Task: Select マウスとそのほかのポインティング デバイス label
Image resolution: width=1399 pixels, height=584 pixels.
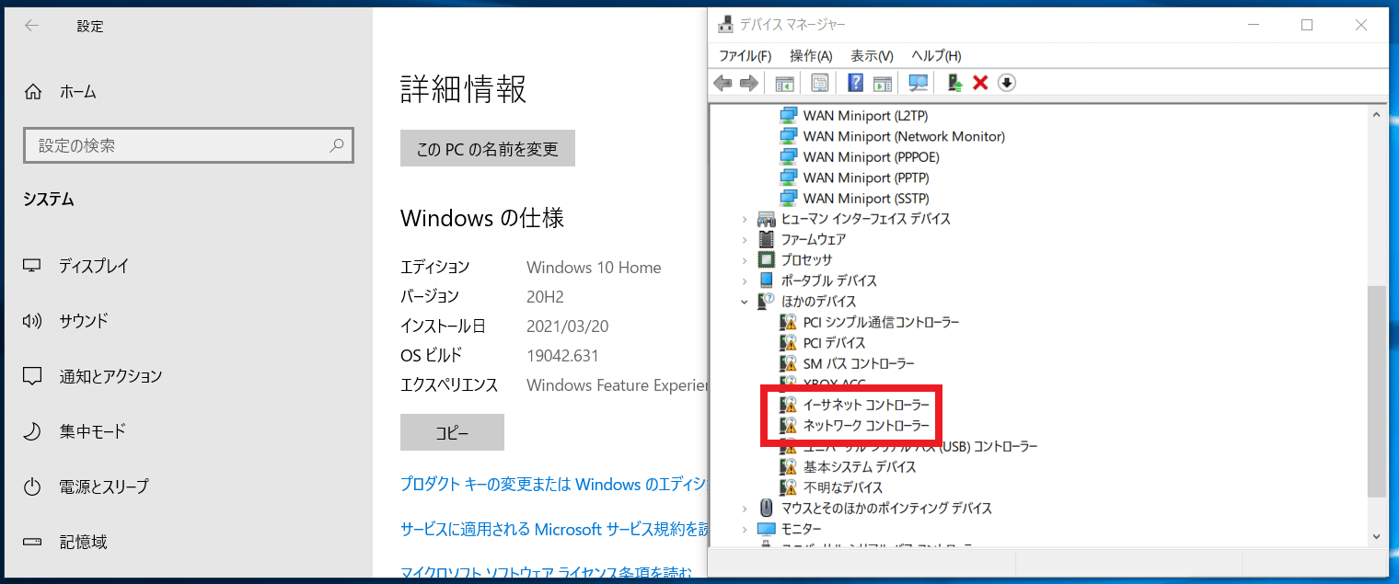Action: pyautogui.click(x=887, y=508)
